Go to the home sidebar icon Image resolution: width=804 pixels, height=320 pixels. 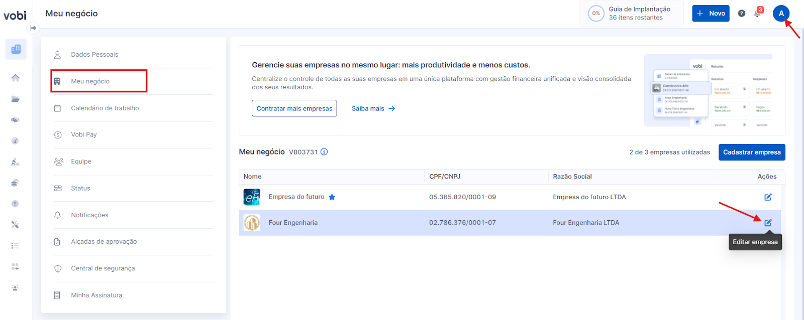click(x=16, y=78)
